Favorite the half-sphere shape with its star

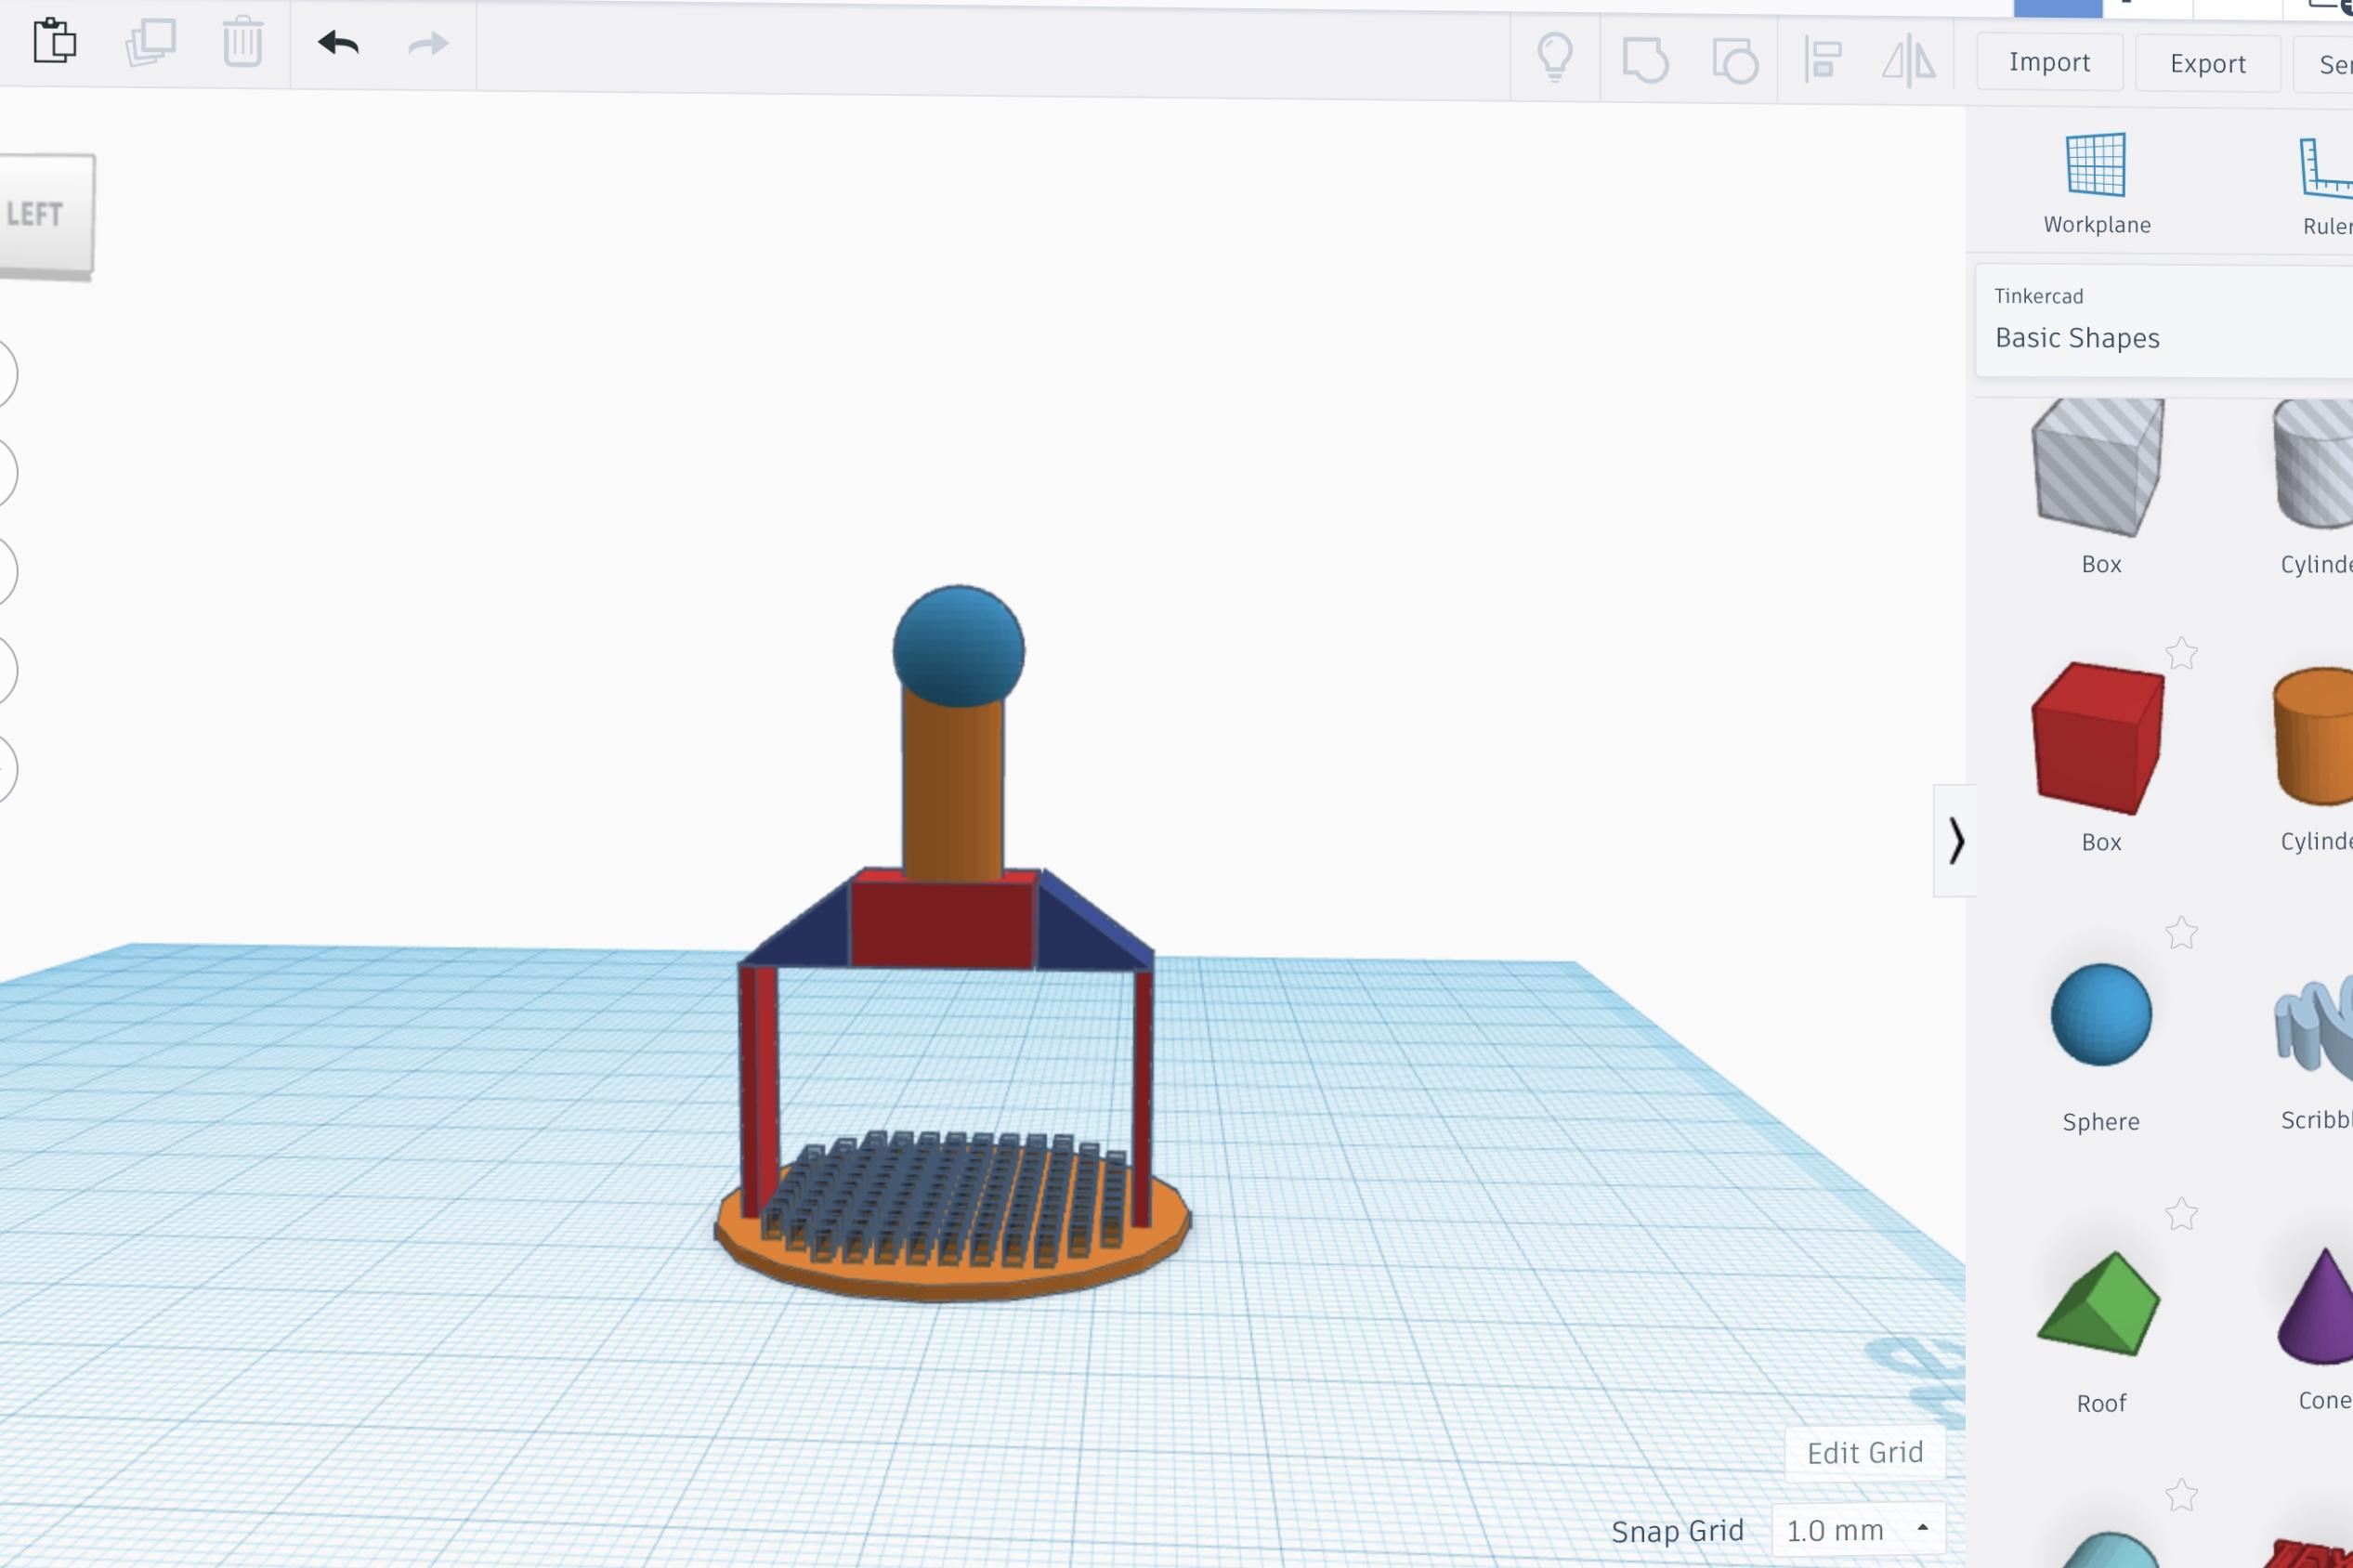tap(2182, 1496)
